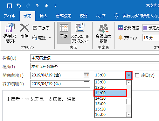Switch to the 校閲 tab

[x=84, y=16]
